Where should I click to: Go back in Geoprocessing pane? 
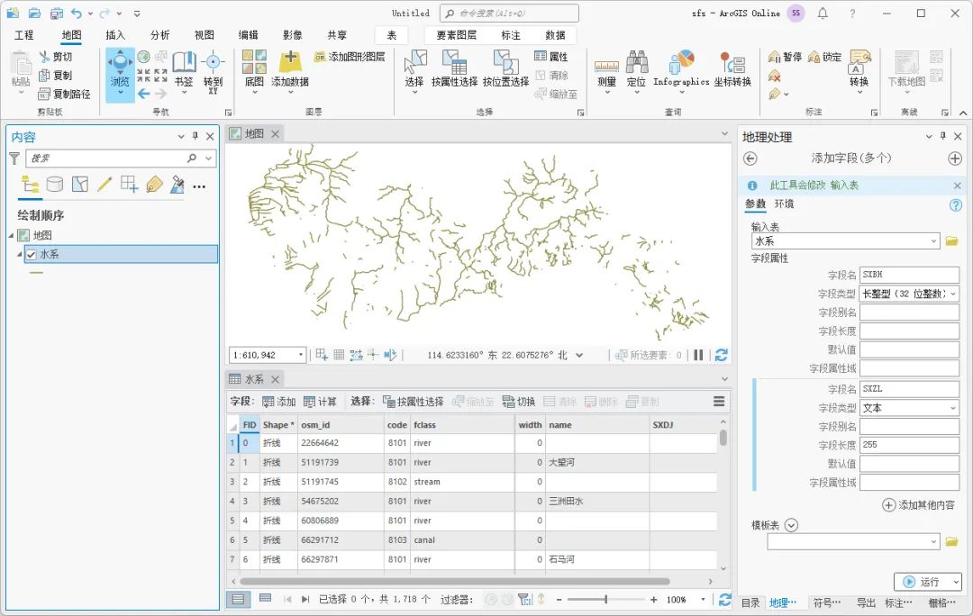pos(750,159)
